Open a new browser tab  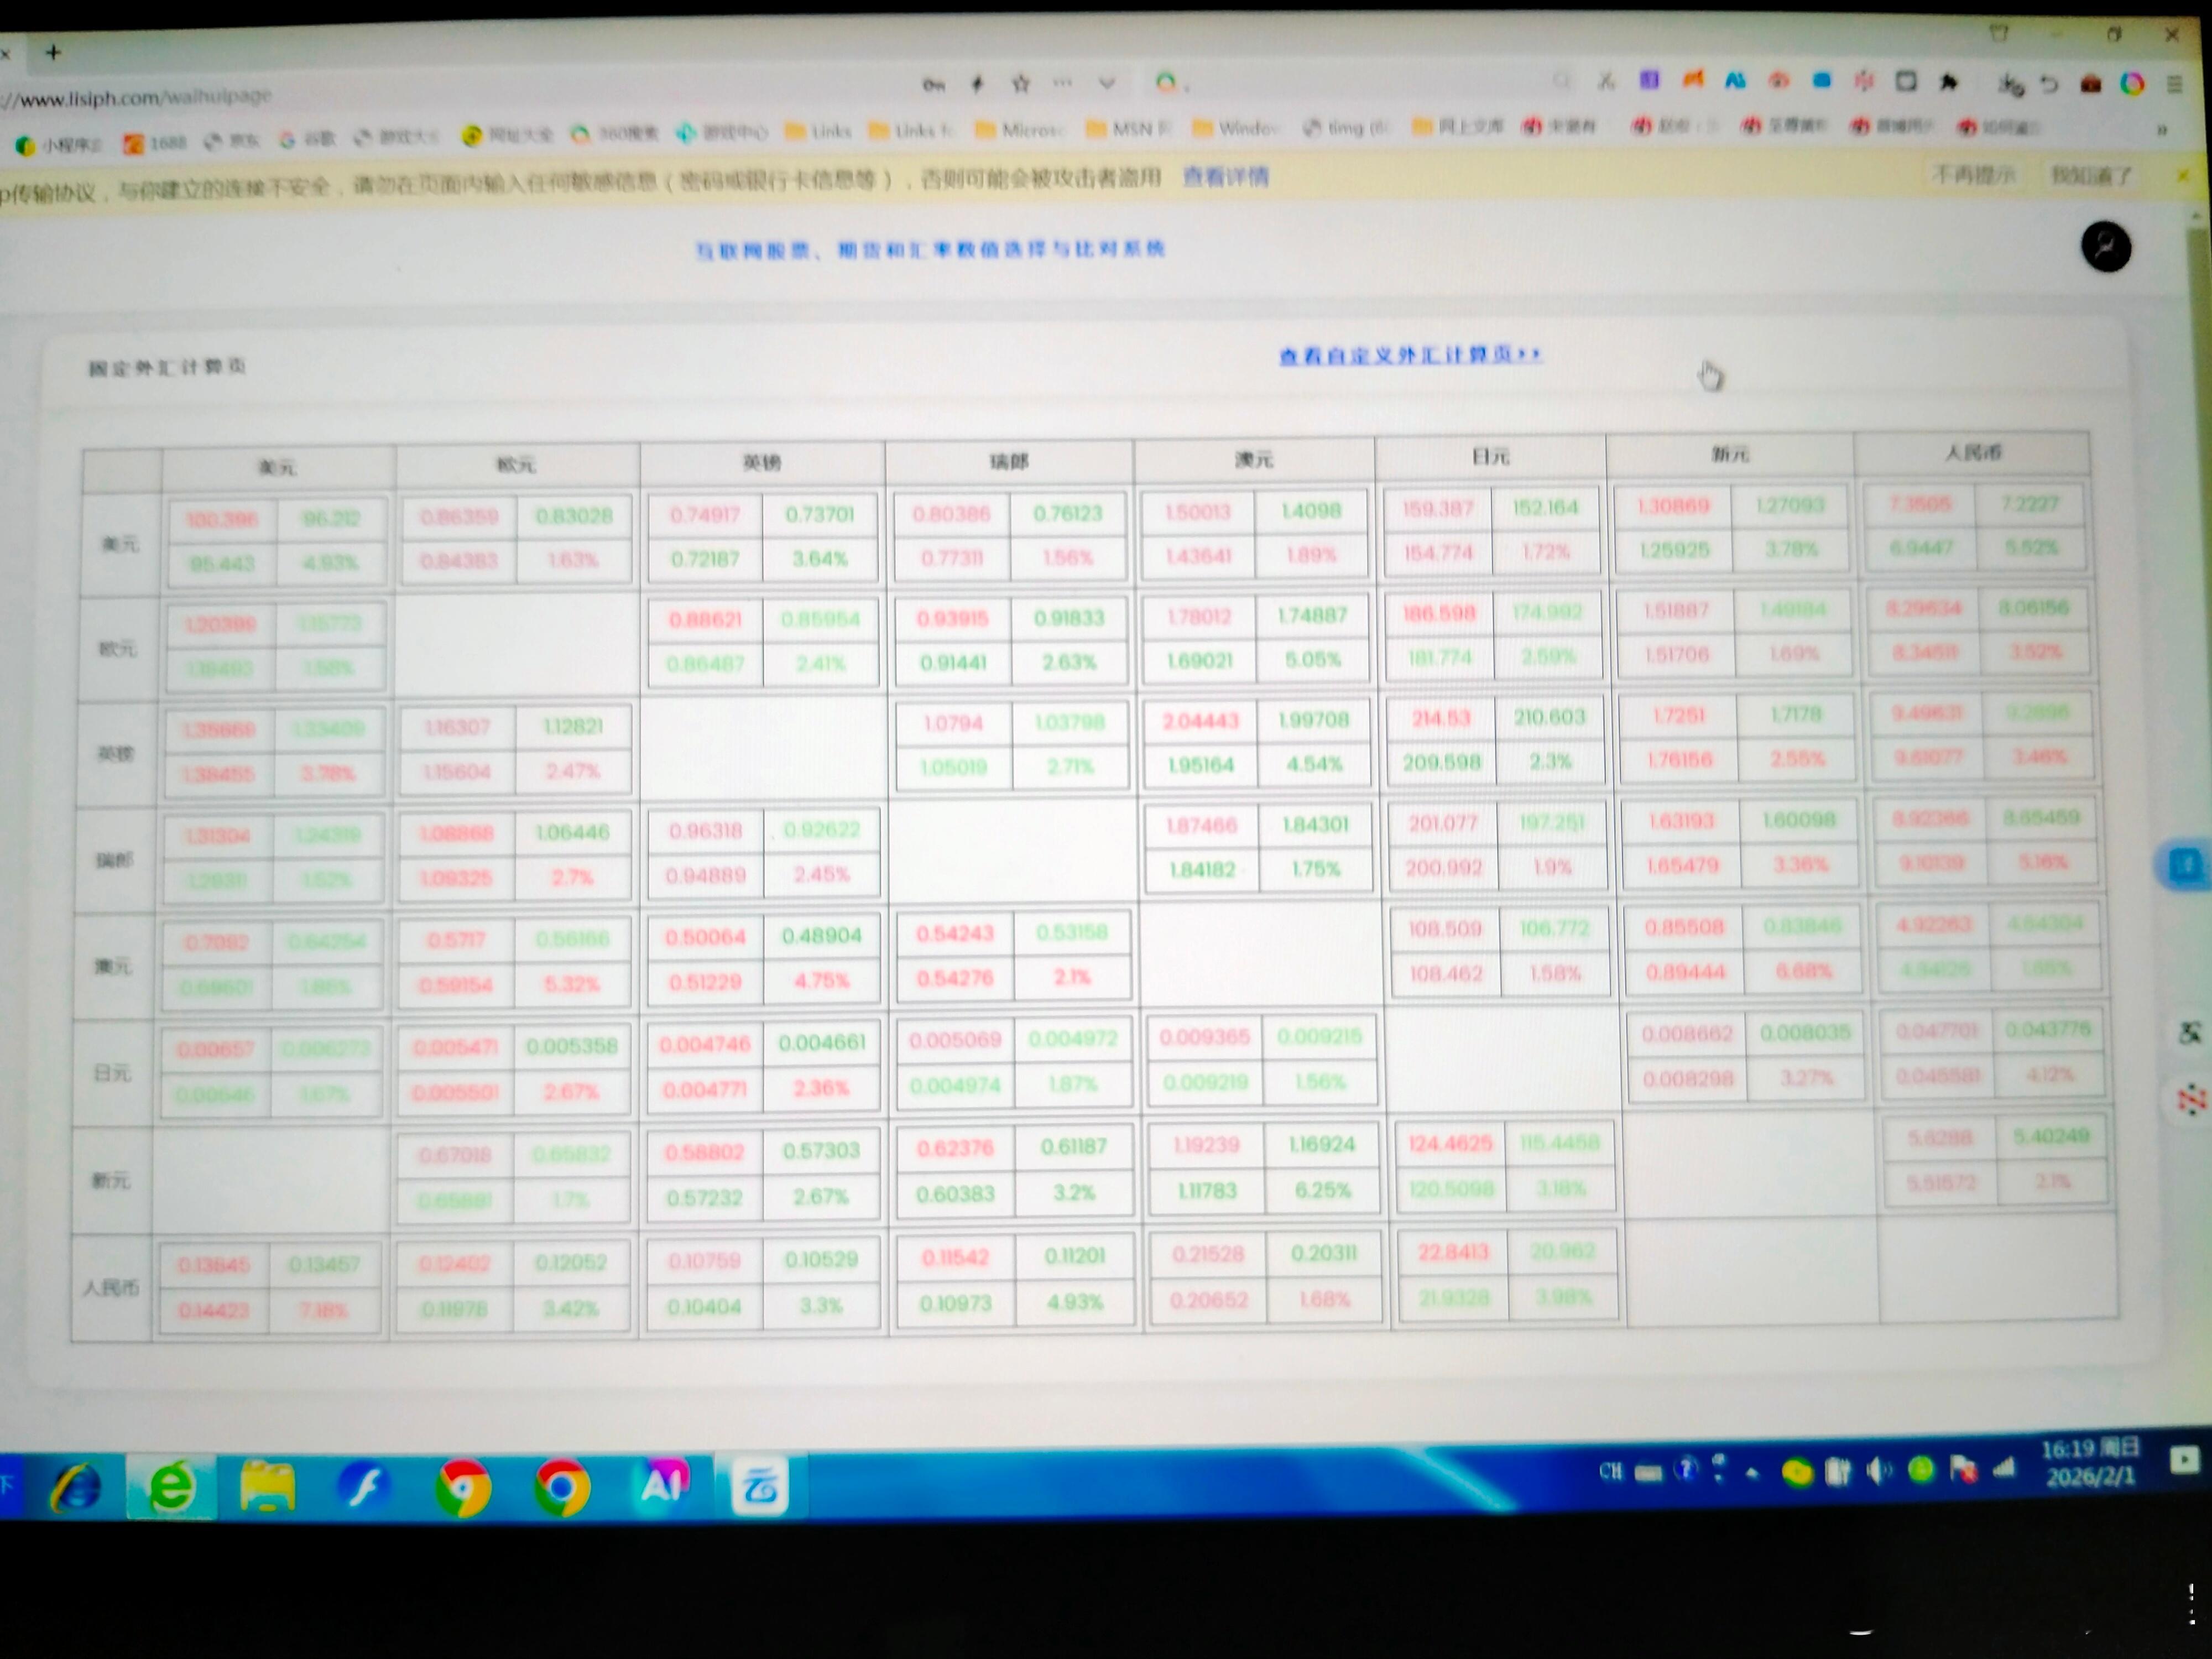[53, 52]
